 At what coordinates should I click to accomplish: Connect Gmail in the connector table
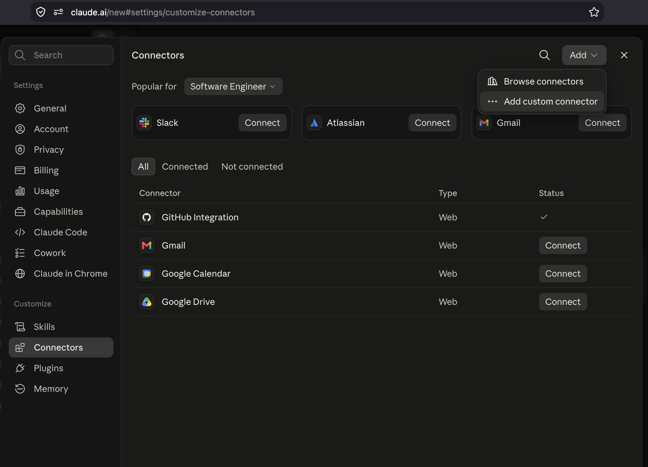(563, 245)
